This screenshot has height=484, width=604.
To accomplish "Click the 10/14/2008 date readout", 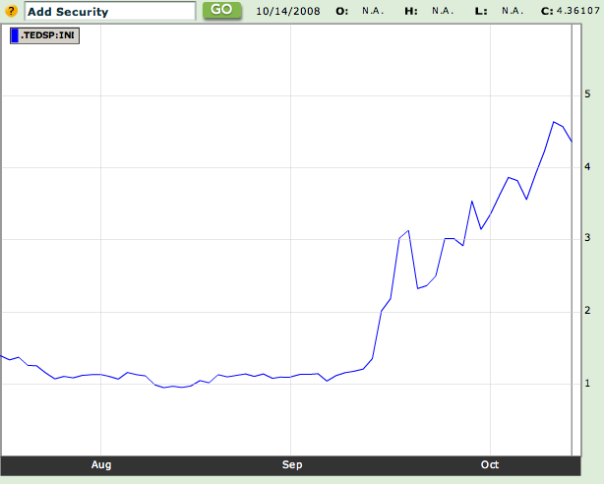I will pyautogui.click(x=288, y=11).
